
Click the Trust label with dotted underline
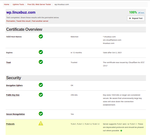click(x=9, y=63)
